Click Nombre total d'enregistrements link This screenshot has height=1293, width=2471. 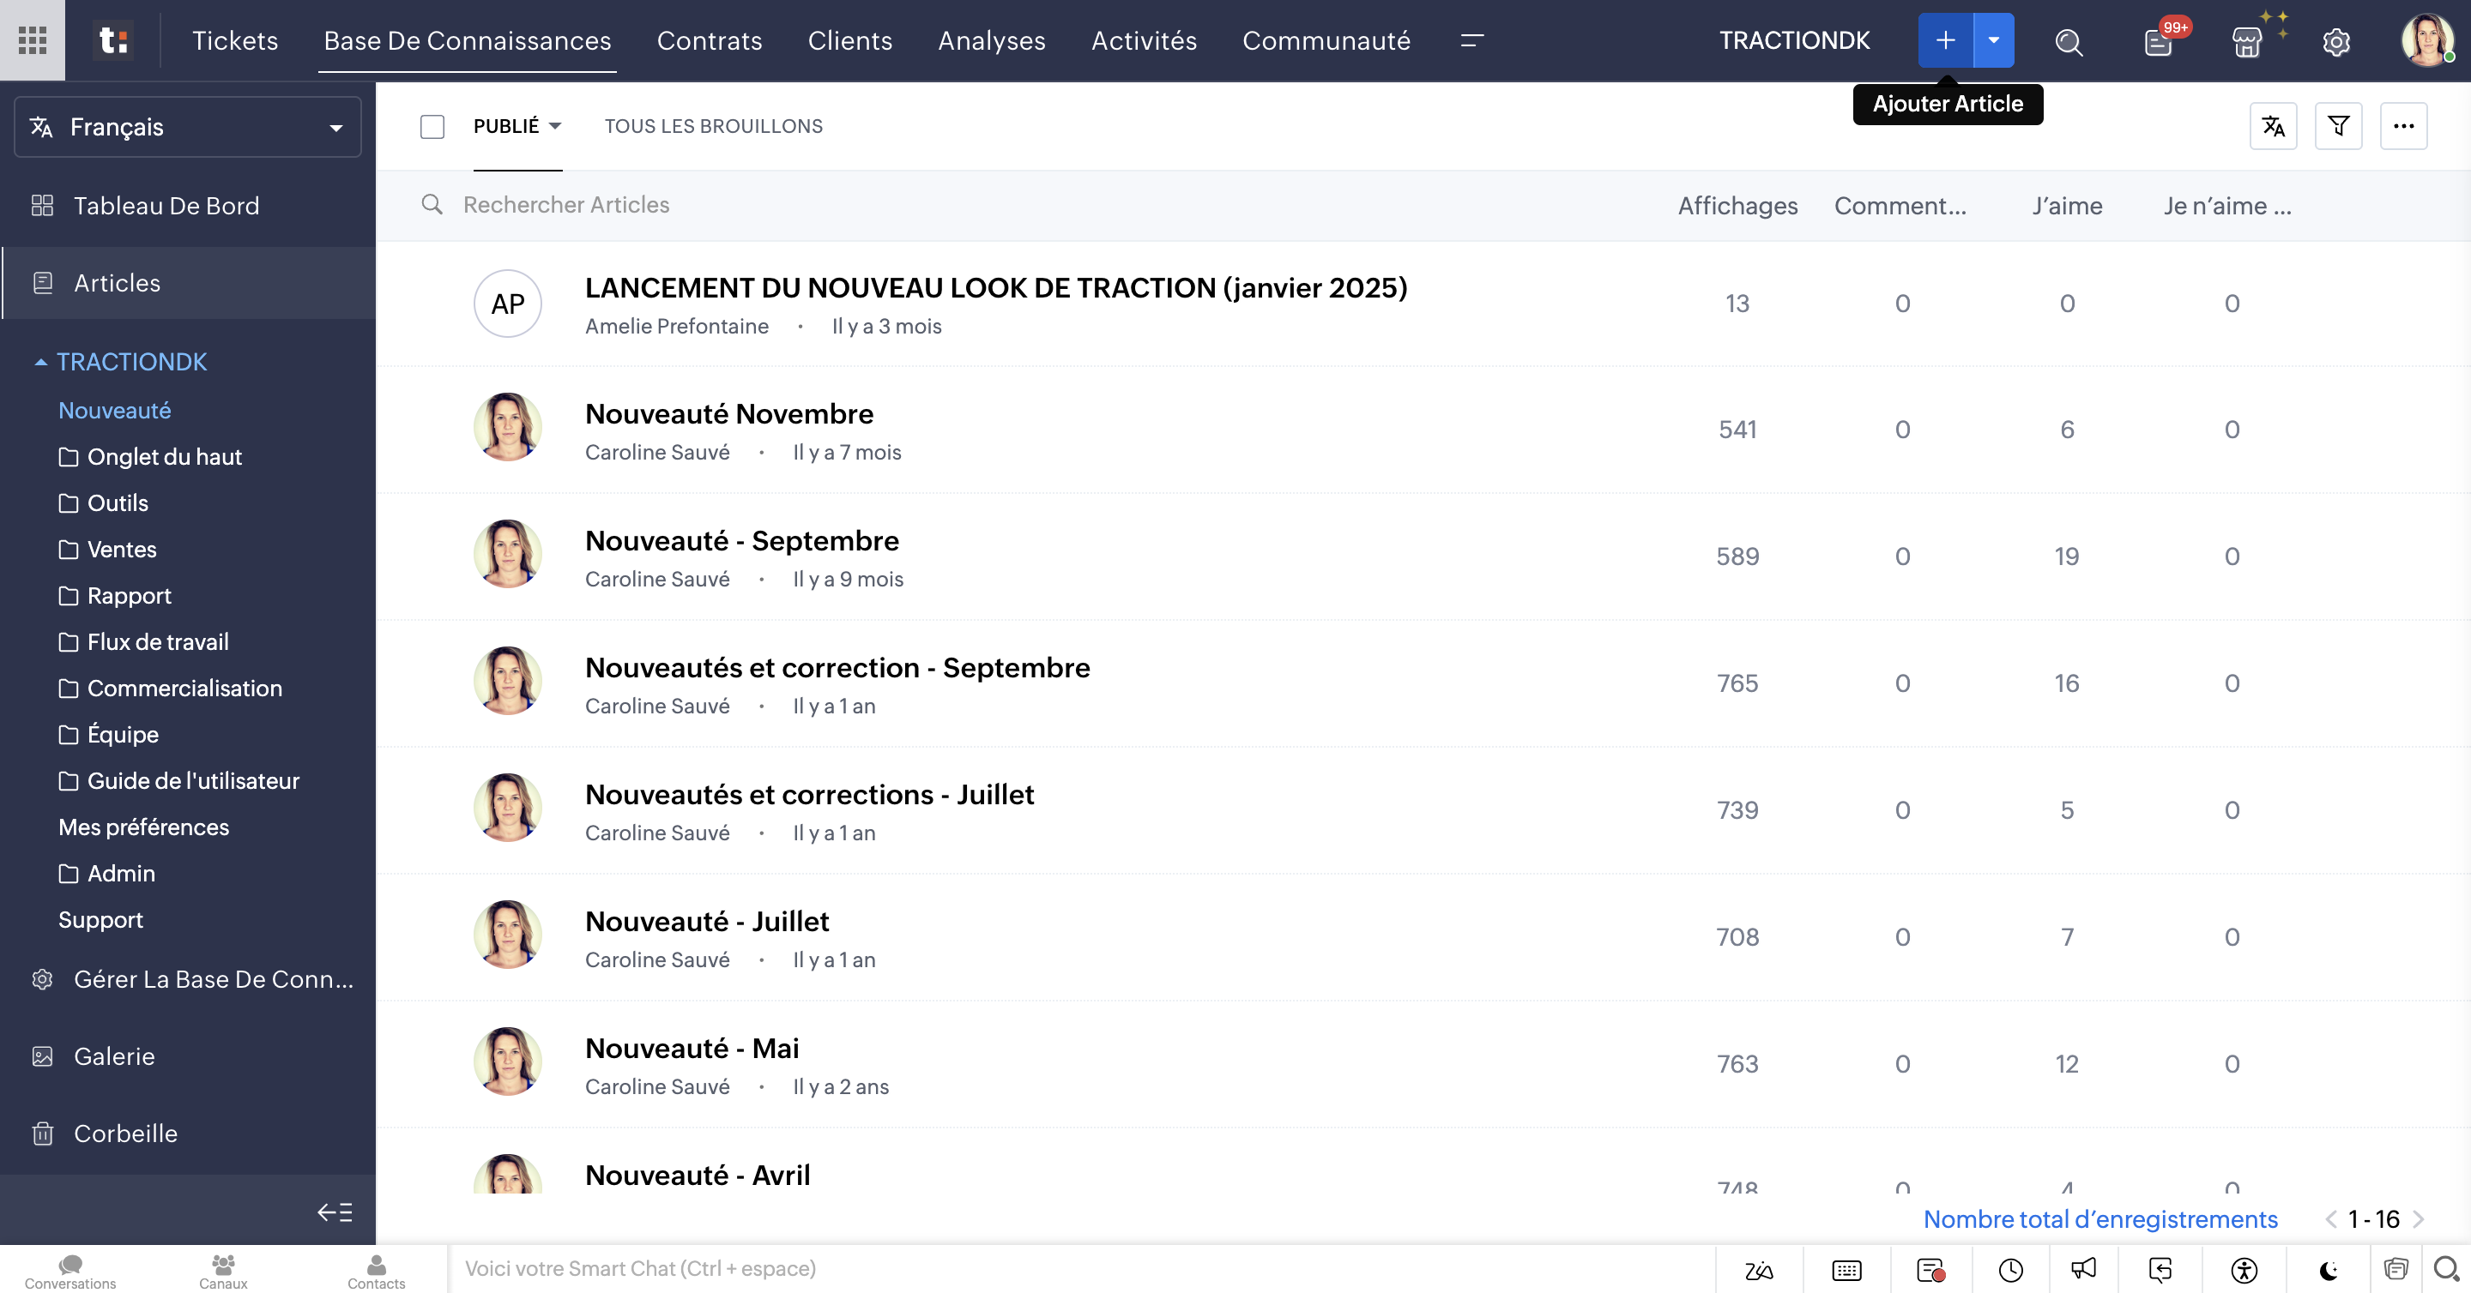[x=2099, y=1219]
